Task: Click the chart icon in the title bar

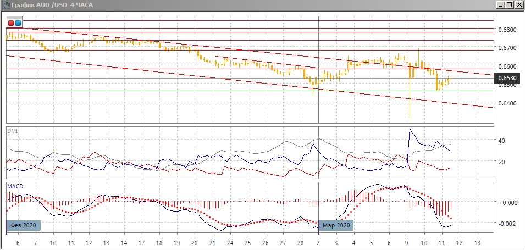Action: pos(4,5)
